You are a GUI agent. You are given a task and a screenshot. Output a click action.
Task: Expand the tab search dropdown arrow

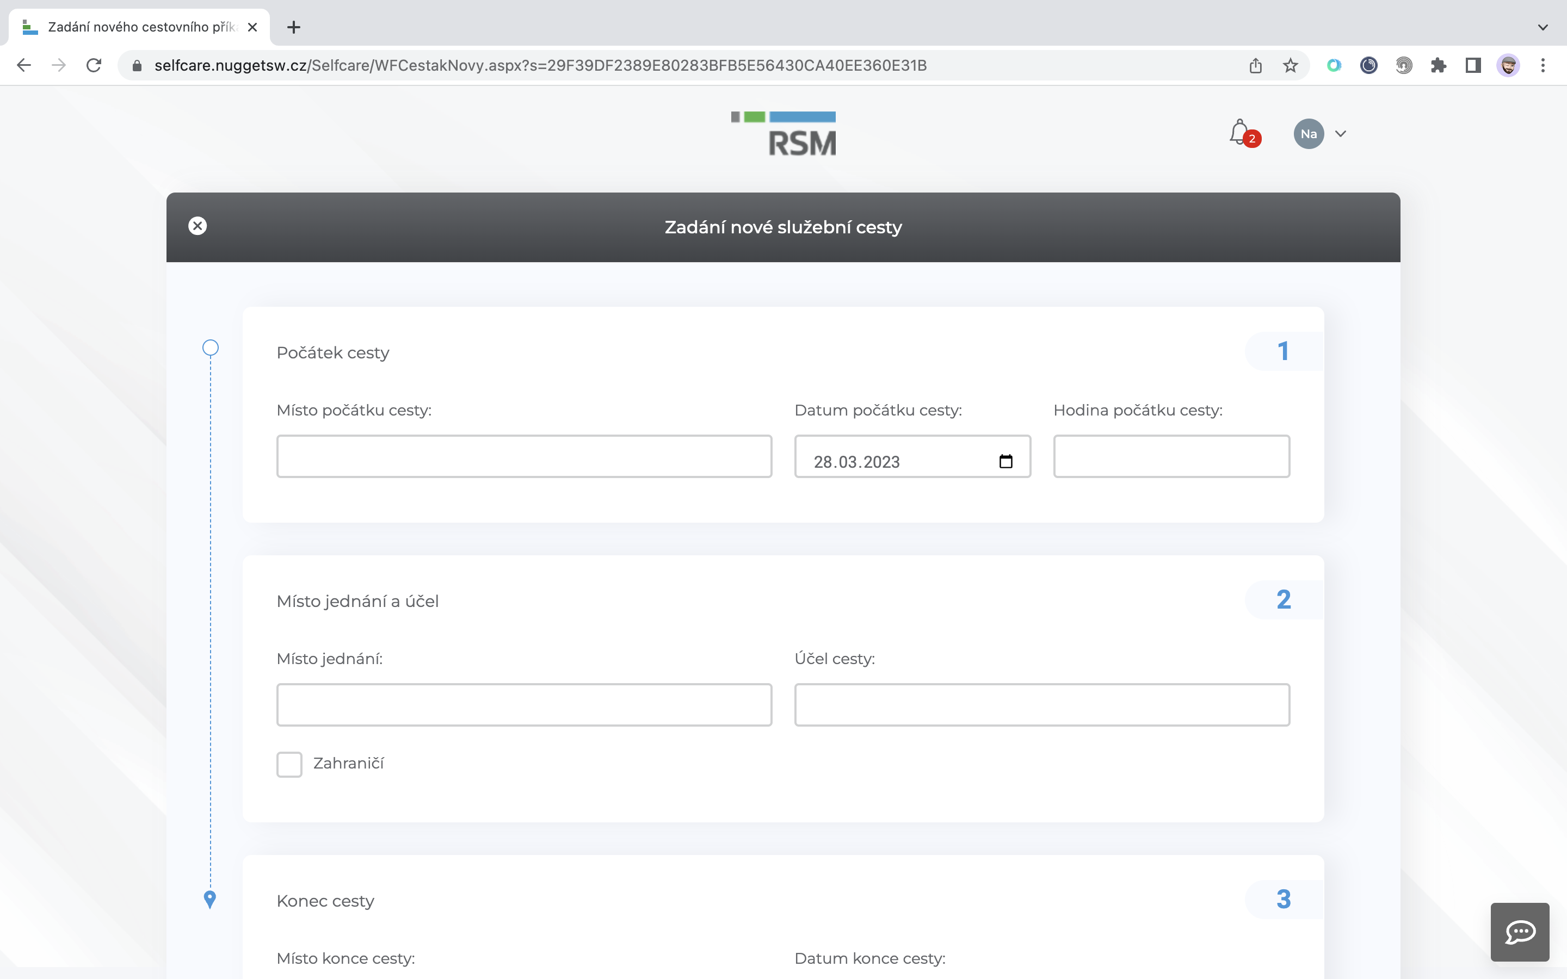(1543, 27)
